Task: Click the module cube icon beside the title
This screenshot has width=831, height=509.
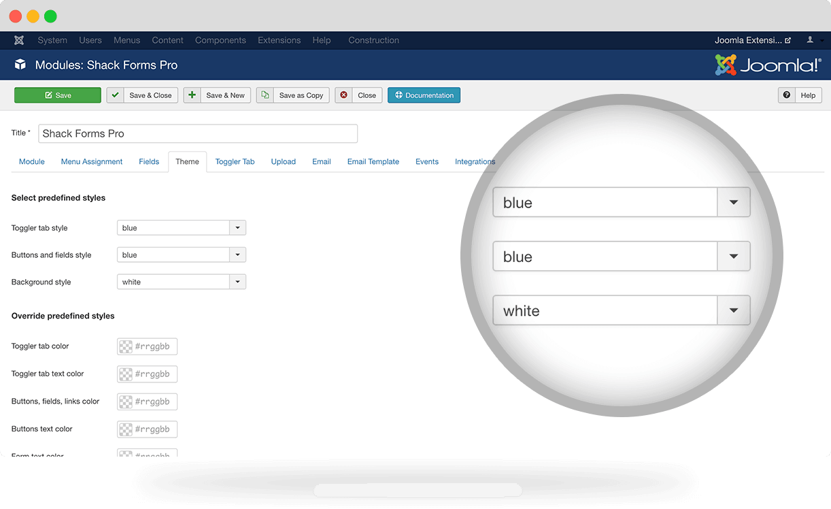Action: pyautogui.click(x=20, y=65)
